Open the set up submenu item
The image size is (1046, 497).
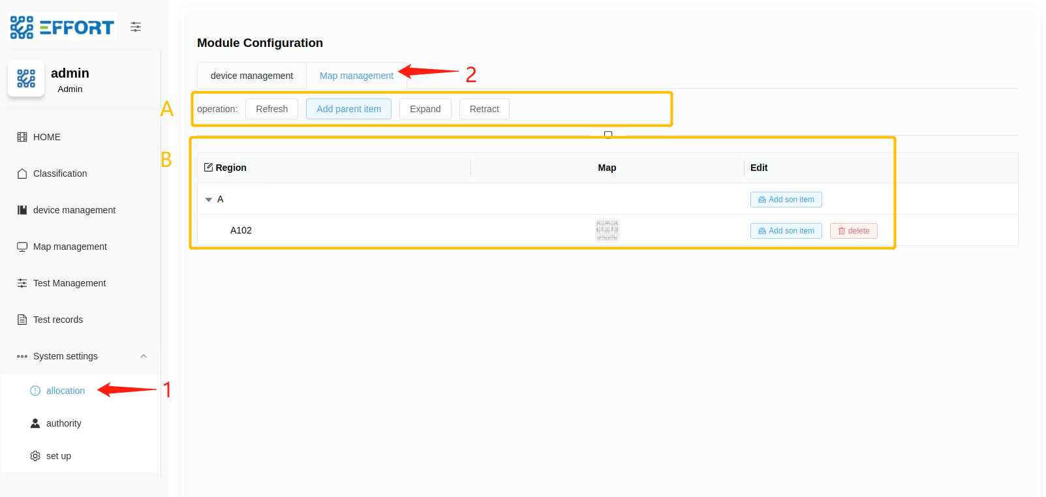tap(58, 456)
